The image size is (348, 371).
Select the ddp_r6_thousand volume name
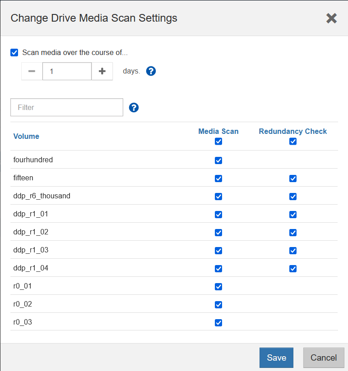[x=42, y=196]
